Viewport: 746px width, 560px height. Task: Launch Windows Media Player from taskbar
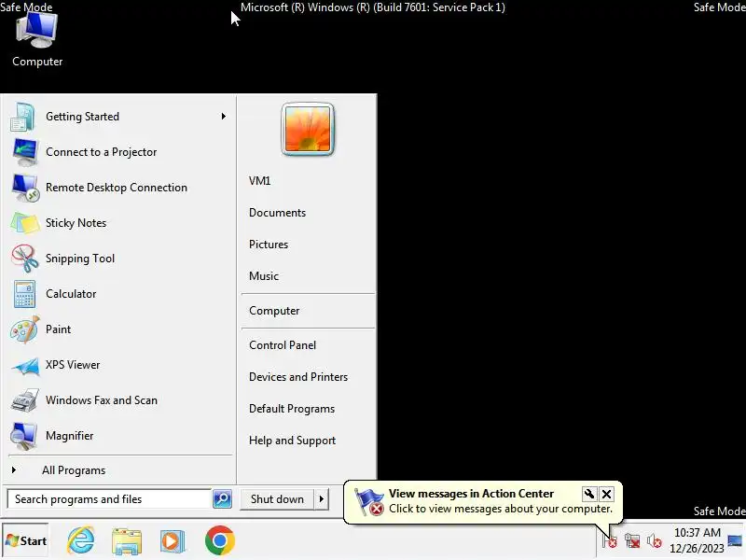click(x=173, y=541)
